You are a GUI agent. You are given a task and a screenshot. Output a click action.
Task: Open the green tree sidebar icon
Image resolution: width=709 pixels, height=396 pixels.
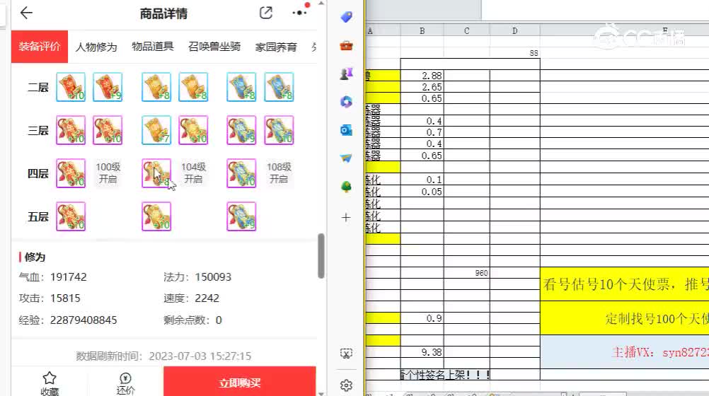coord(346,187)
